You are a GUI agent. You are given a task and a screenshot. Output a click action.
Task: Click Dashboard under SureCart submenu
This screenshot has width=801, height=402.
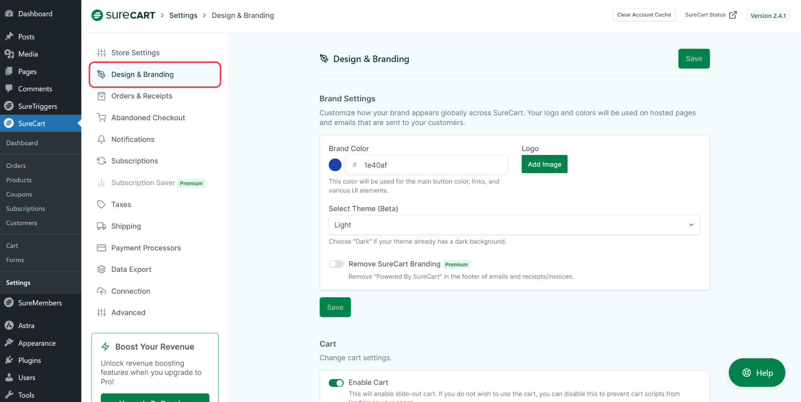click(22, 143)
